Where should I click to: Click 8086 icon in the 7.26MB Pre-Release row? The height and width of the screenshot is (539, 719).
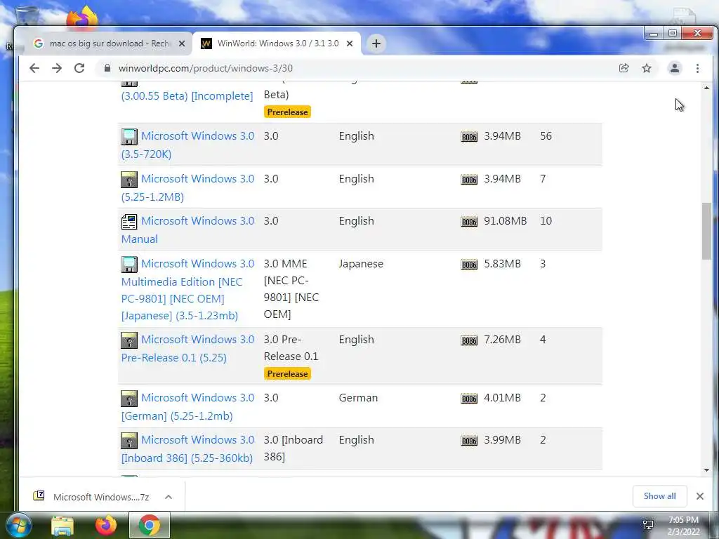coord(469,340)
